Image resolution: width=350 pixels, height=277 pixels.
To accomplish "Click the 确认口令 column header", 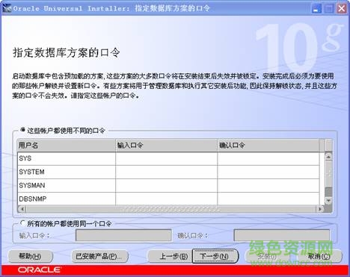I will click(268, 146).
